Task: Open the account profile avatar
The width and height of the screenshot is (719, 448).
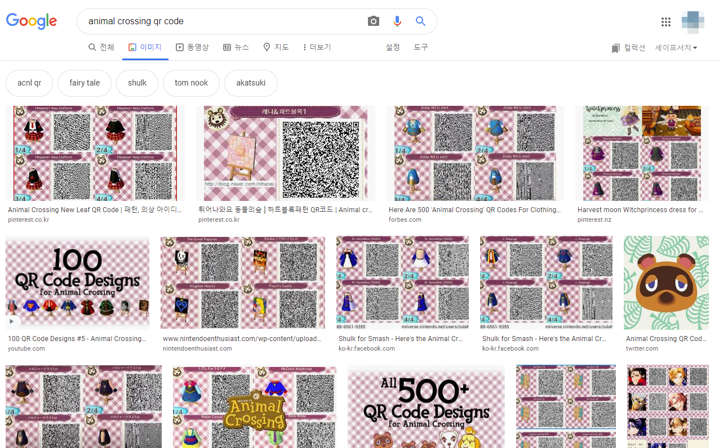Action: pos(693,21)
